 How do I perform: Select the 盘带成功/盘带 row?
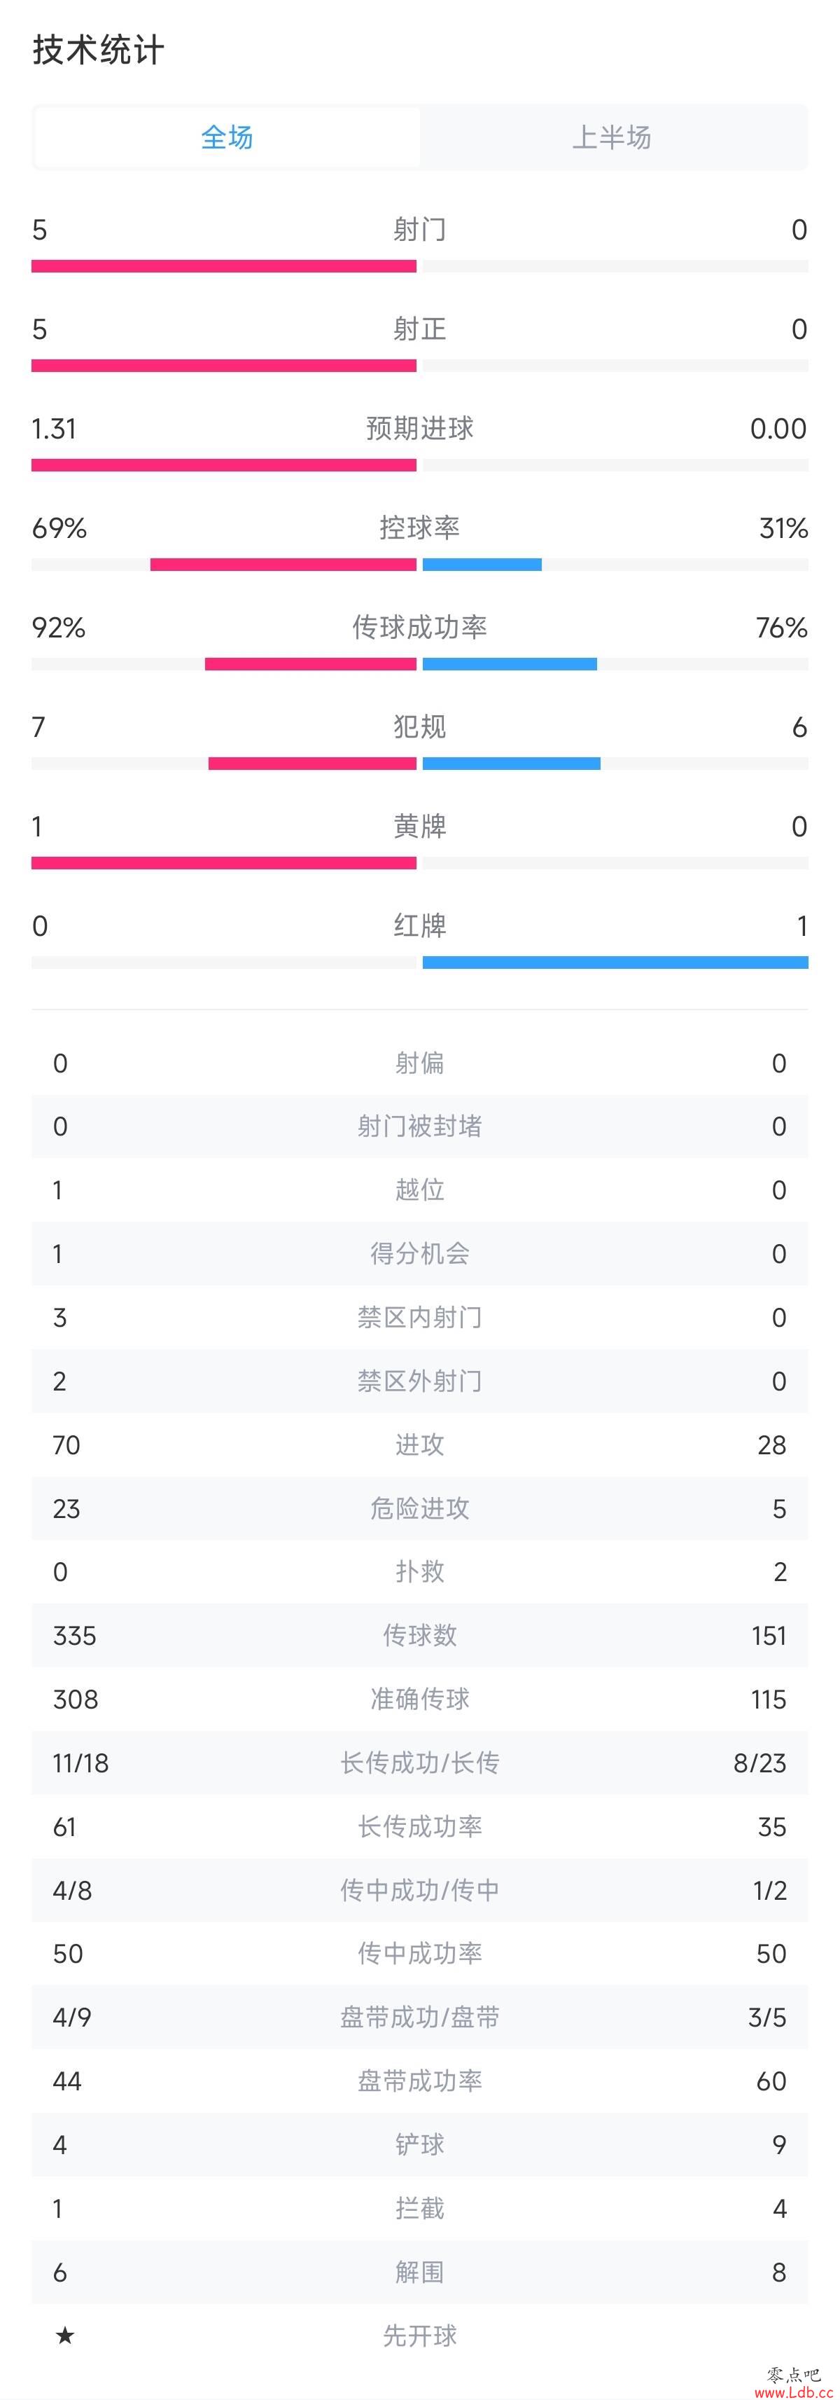point(420,2017)
